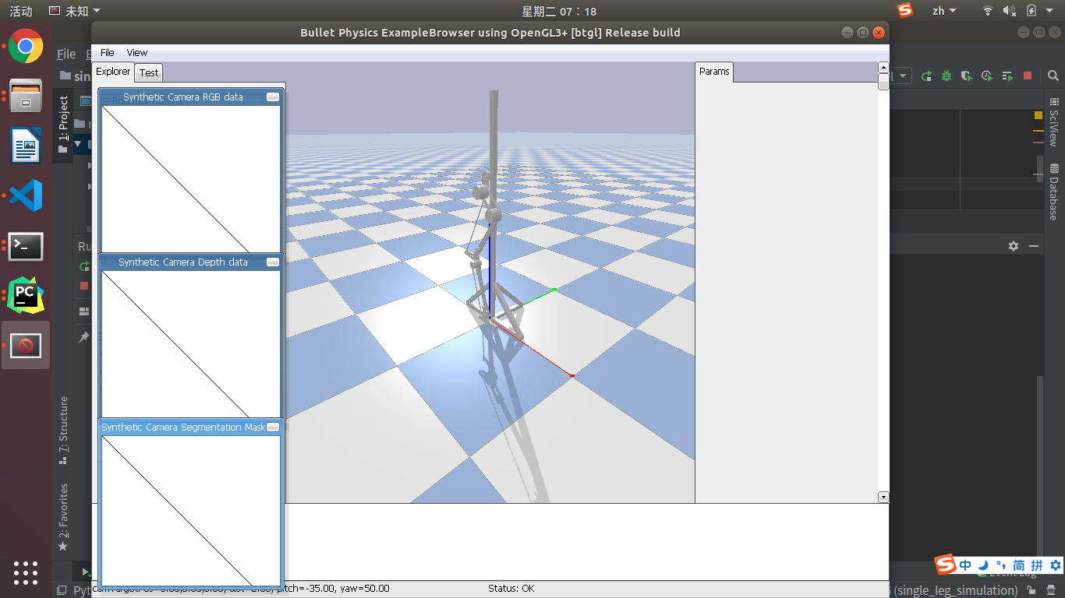The width and height of the screenshot is (1065, 598).
Task: Run with coverage icon in PyCharm
Action: tap(967, 76)
